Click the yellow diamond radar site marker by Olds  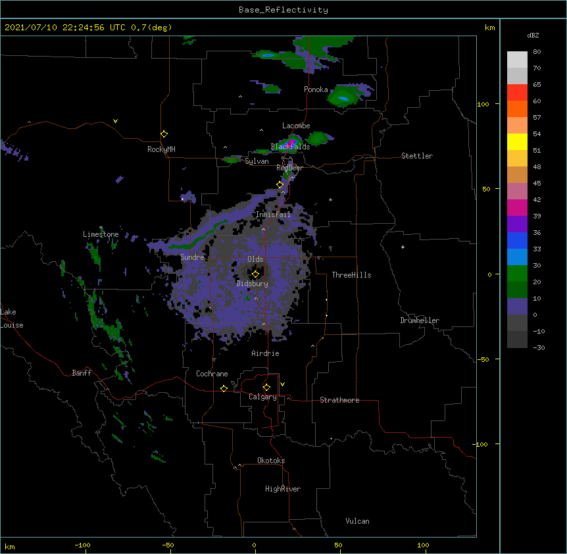coord(255,274)
